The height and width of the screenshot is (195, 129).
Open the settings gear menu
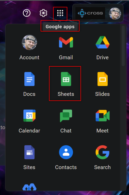coord(43,13)
